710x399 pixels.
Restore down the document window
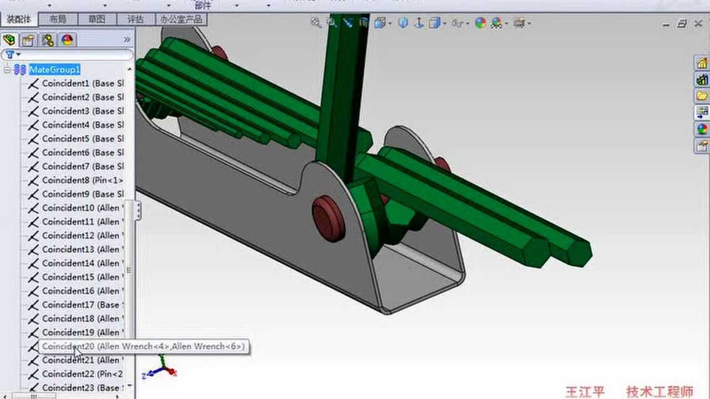[682, 23]
